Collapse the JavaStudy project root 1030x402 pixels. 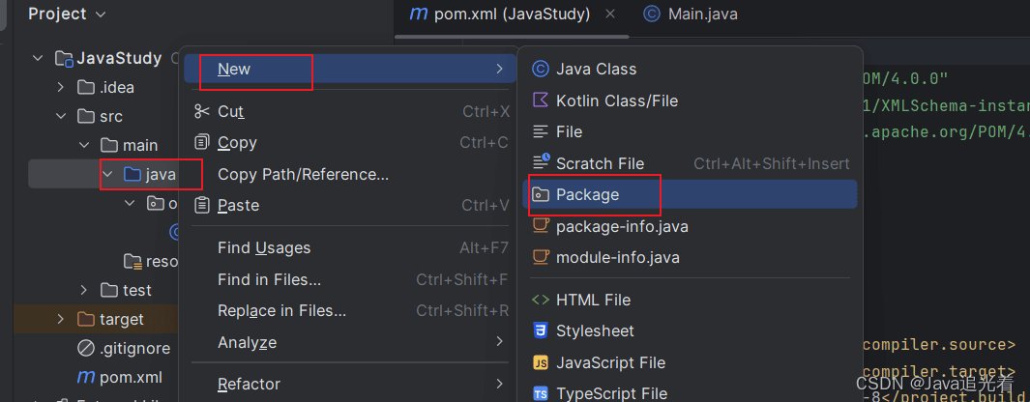(38, 58)
